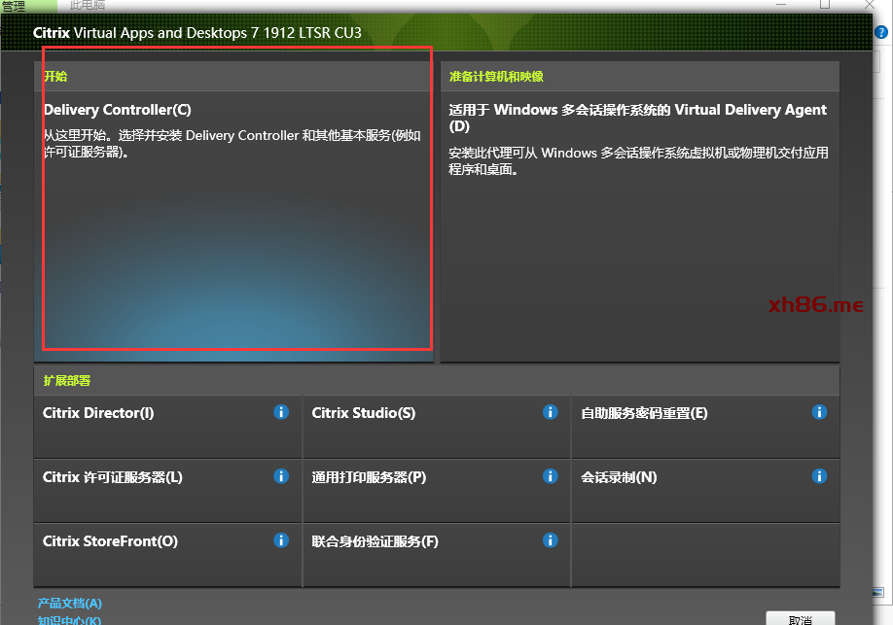Show info for 联合身份验证服务
The image size is (893, 625).
(x=550, y=540)
